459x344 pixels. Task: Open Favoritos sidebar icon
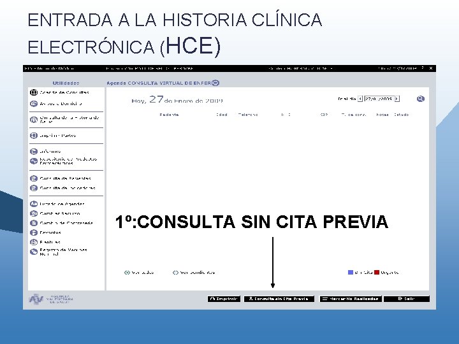34,233
